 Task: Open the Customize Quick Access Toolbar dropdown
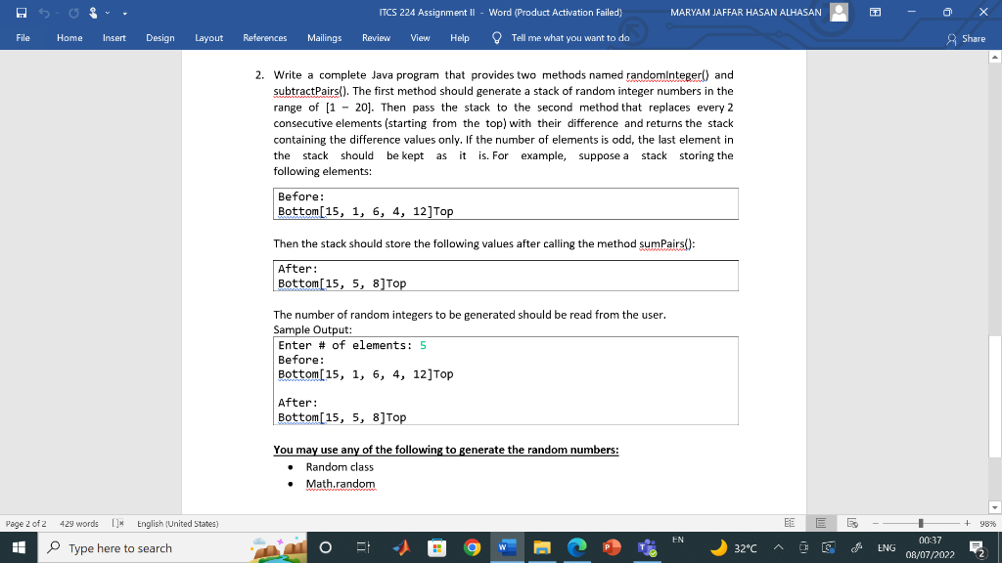point(125,13)
